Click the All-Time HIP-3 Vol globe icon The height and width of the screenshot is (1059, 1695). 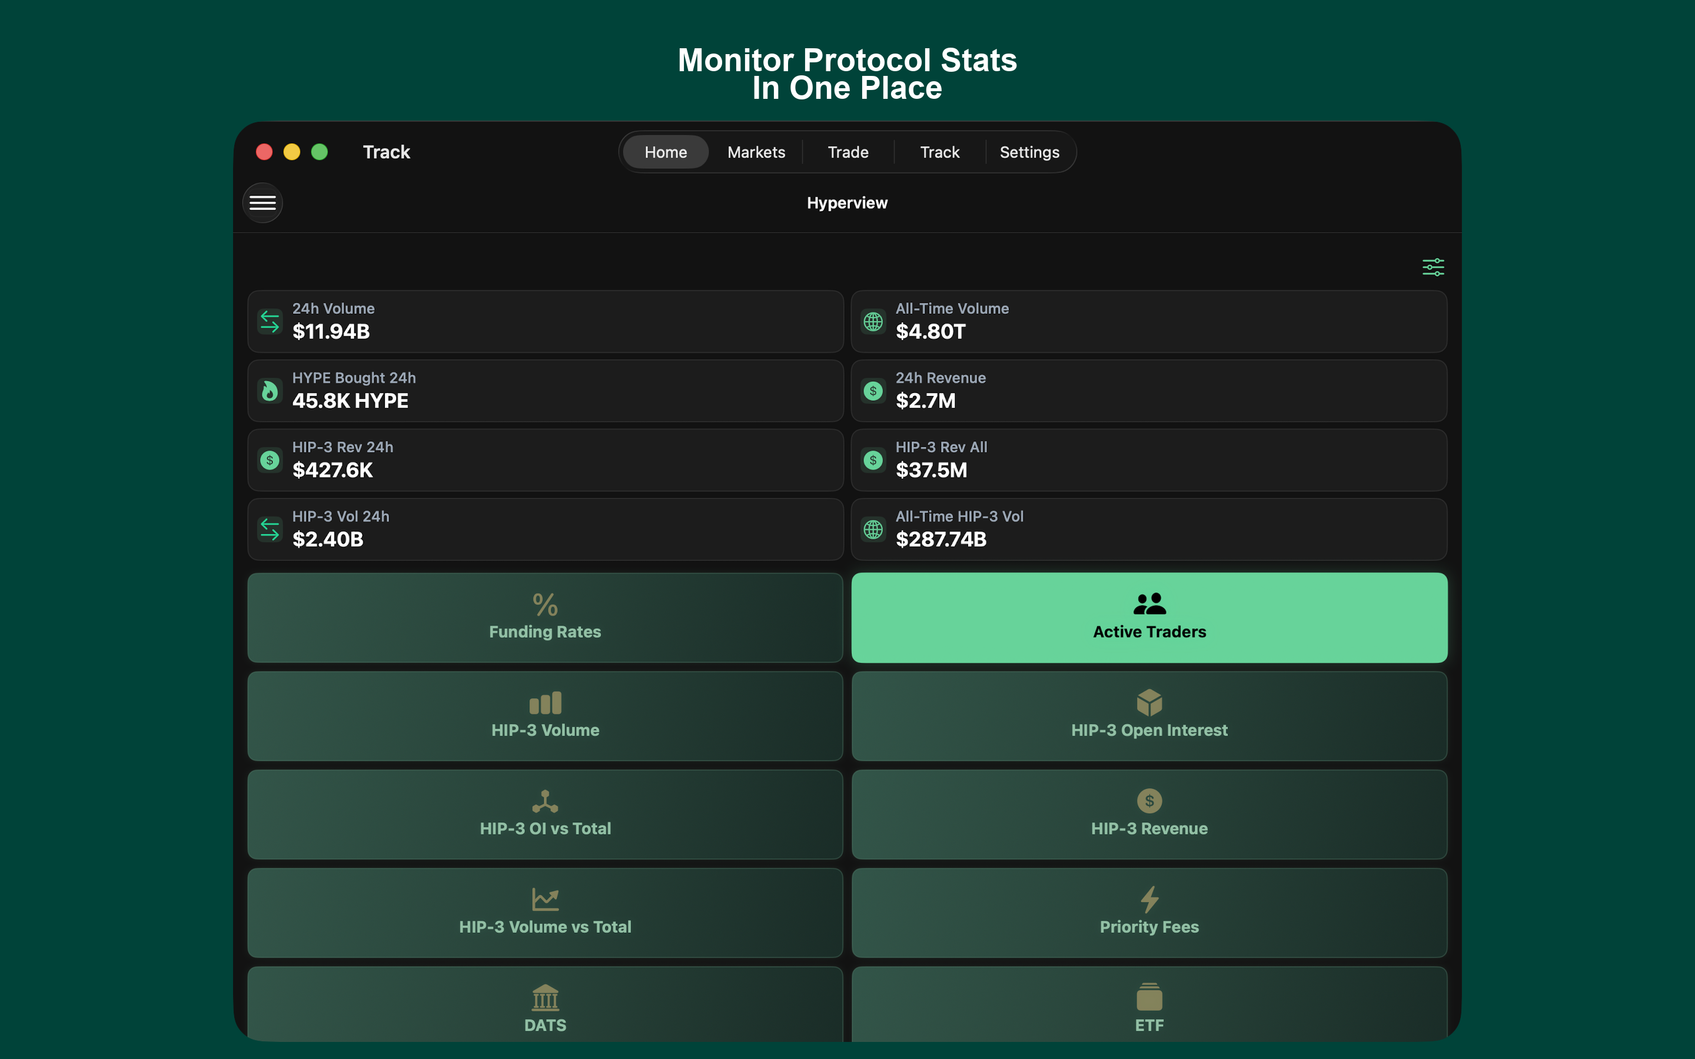click(x=873, y=529)
